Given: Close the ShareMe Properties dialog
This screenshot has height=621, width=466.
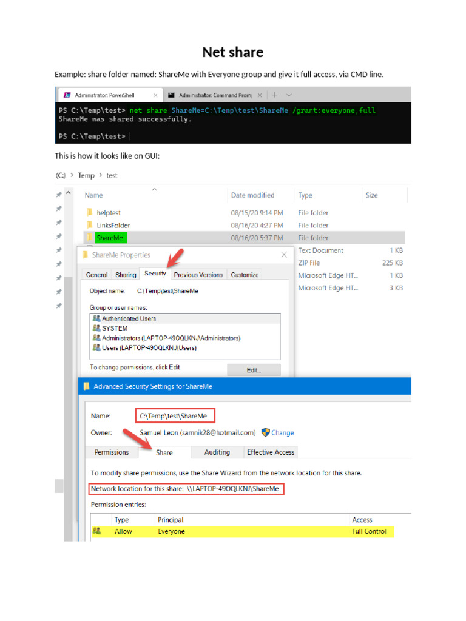Looking at the screenshot, I should click(284, 255).
